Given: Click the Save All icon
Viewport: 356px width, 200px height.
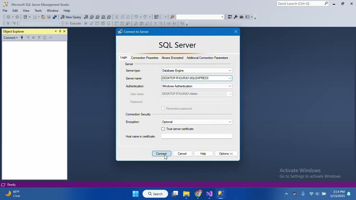Looking at the screenshot, I should (55, 17).
